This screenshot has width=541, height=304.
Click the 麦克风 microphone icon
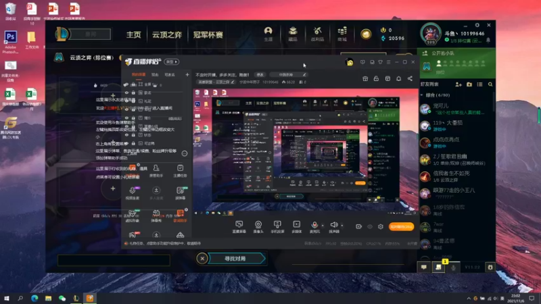tap(314, 226)
